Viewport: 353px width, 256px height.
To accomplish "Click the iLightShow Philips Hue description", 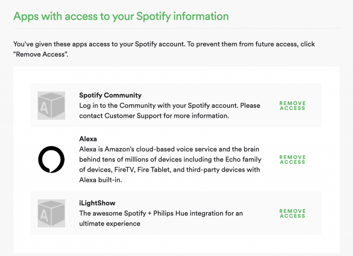I will click(x=161, y=218).
